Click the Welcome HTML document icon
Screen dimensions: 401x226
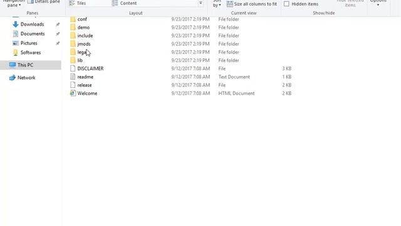tap(73, 93)
